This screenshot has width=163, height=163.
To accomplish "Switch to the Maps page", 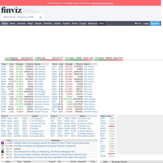I will tap(30, 23).
